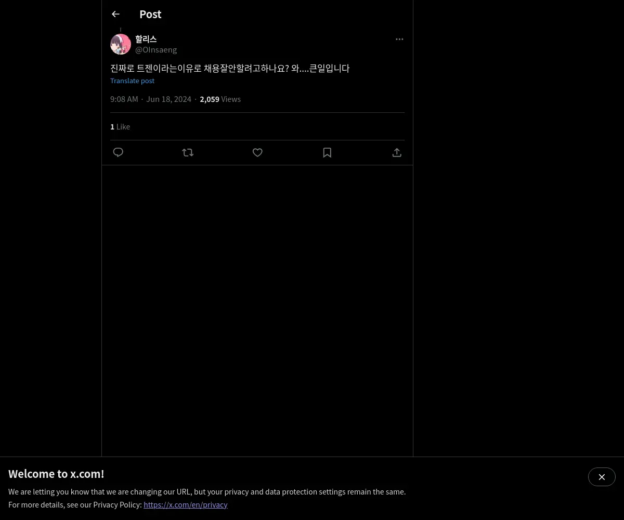Go back using the arrow beside Post

pyautogui.click(x=115, y=14)
